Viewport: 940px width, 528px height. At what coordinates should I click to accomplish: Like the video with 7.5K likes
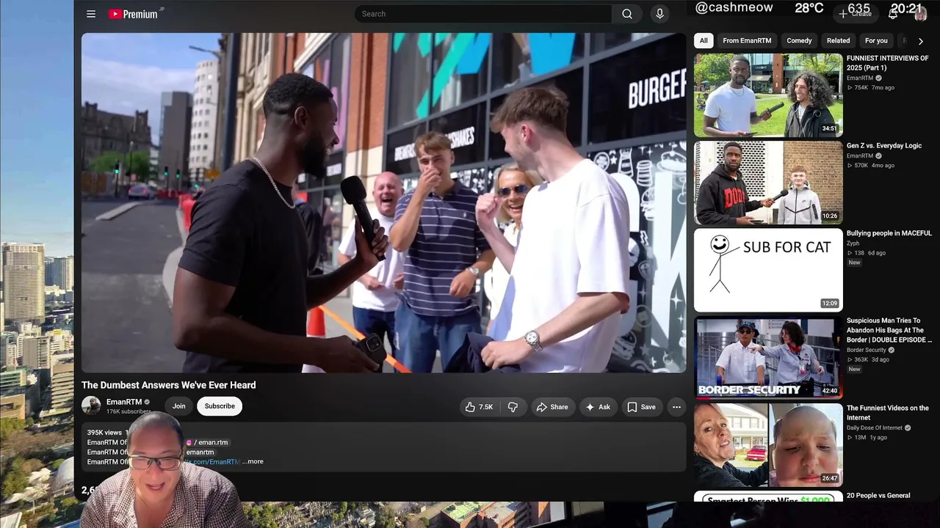tap(478, 407)
